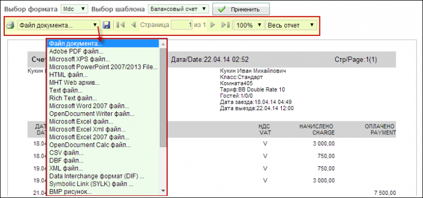The image size is (423, 198).
Task: Go to first page of report
Action: click(121, 25)
